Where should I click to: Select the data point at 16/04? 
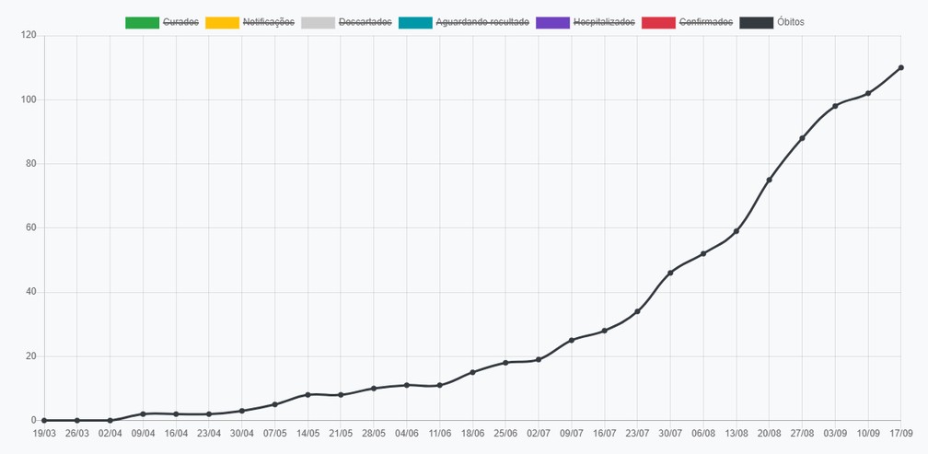(x=176, y=413)
